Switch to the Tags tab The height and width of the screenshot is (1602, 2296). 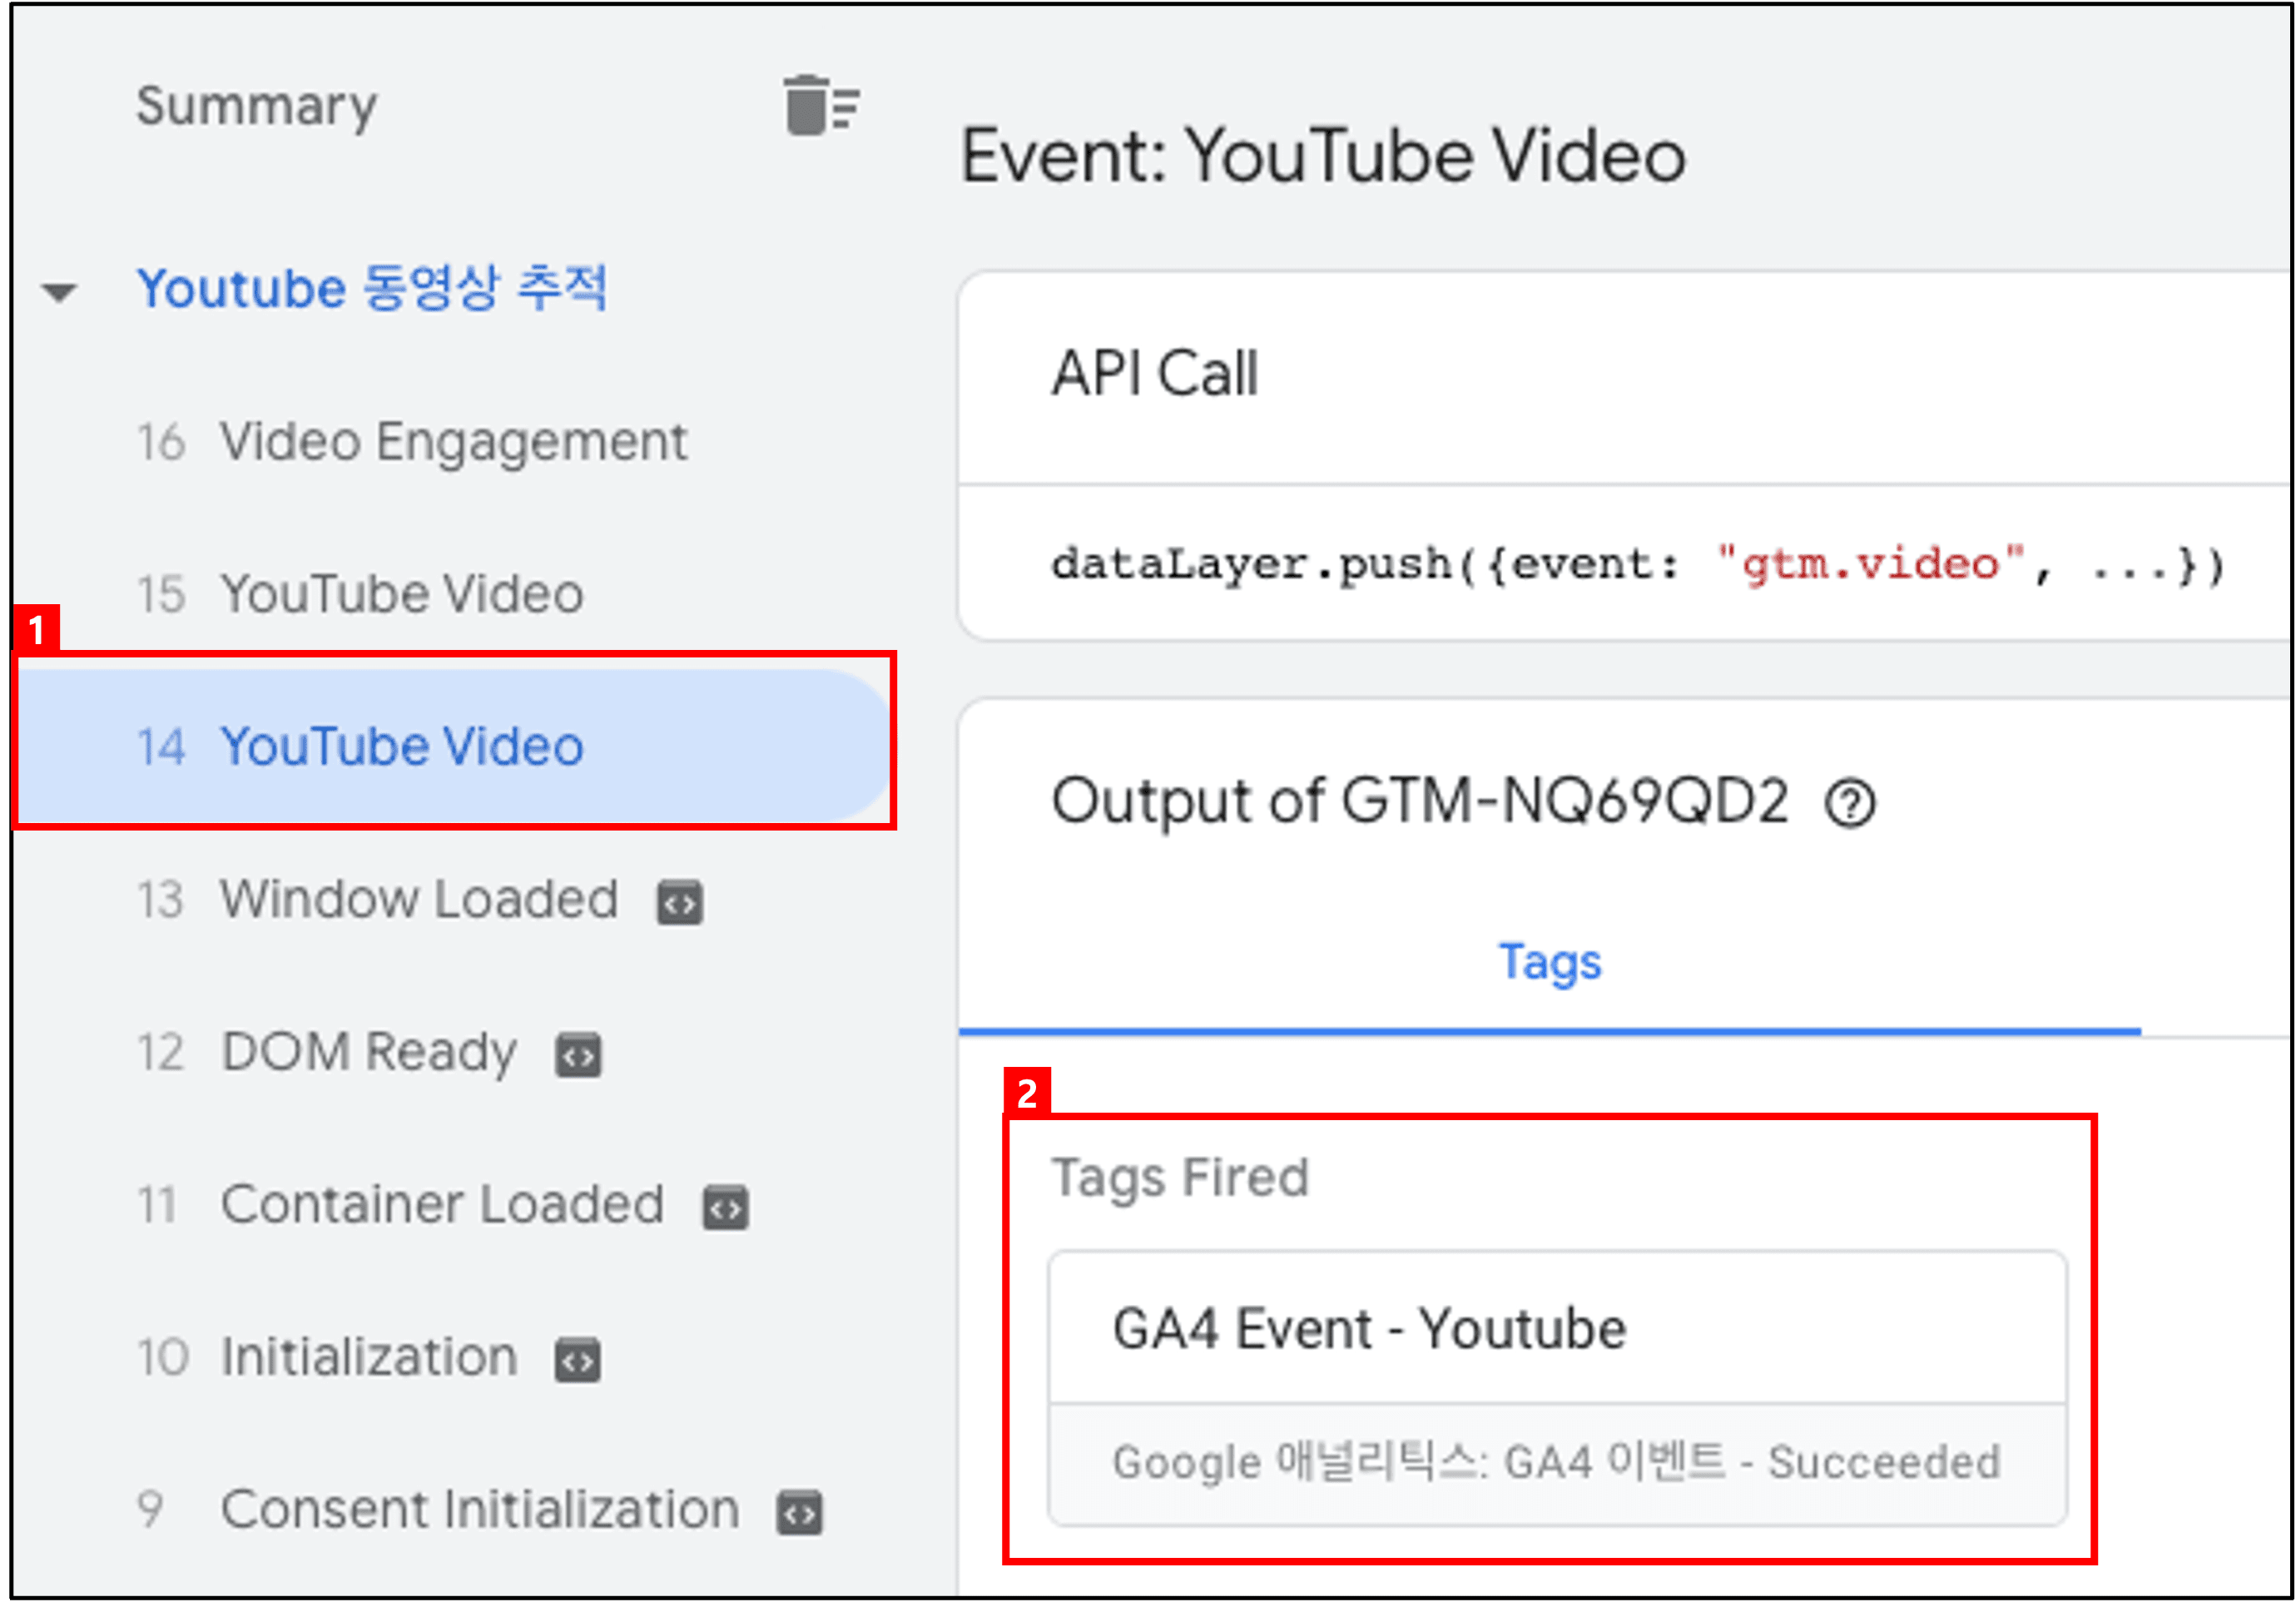[1549, 964]
